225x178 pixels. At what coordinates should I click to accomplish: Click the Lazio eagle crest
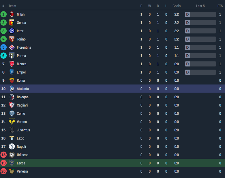(12, 138)
